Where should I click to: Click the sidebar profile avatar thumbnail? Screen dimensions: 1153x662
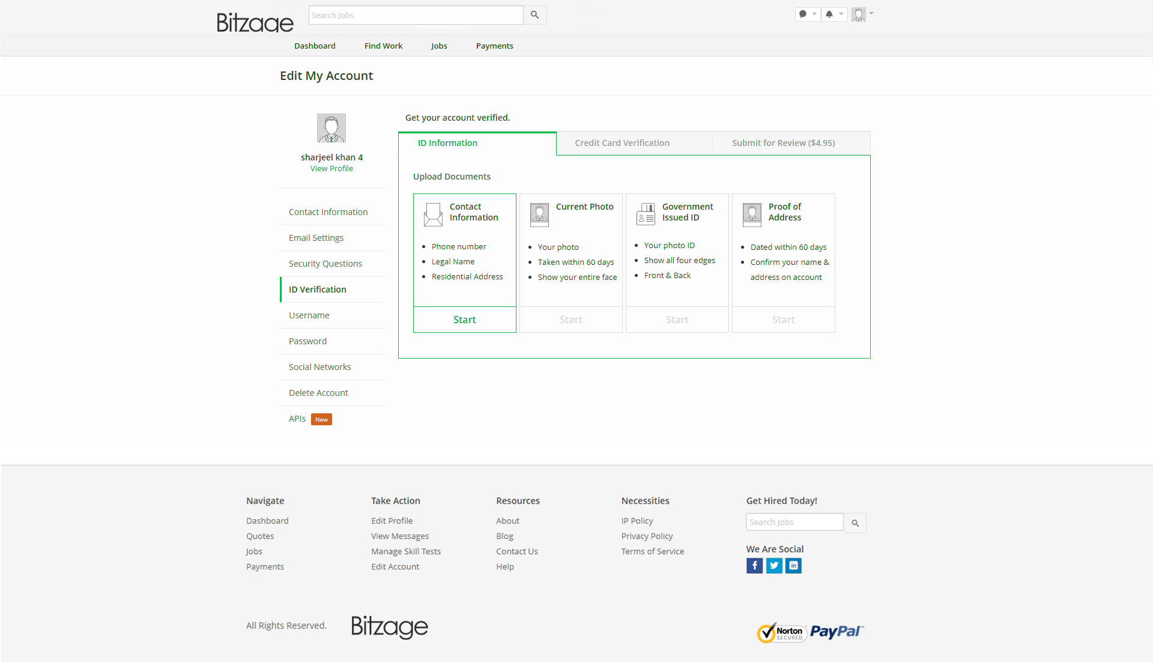click(331, 128)
